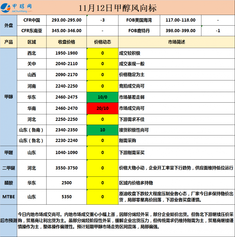Click the price "398.00-399.00"
Image resolution: width=235 pixels, height=237 pixels.
pos(180,31)
